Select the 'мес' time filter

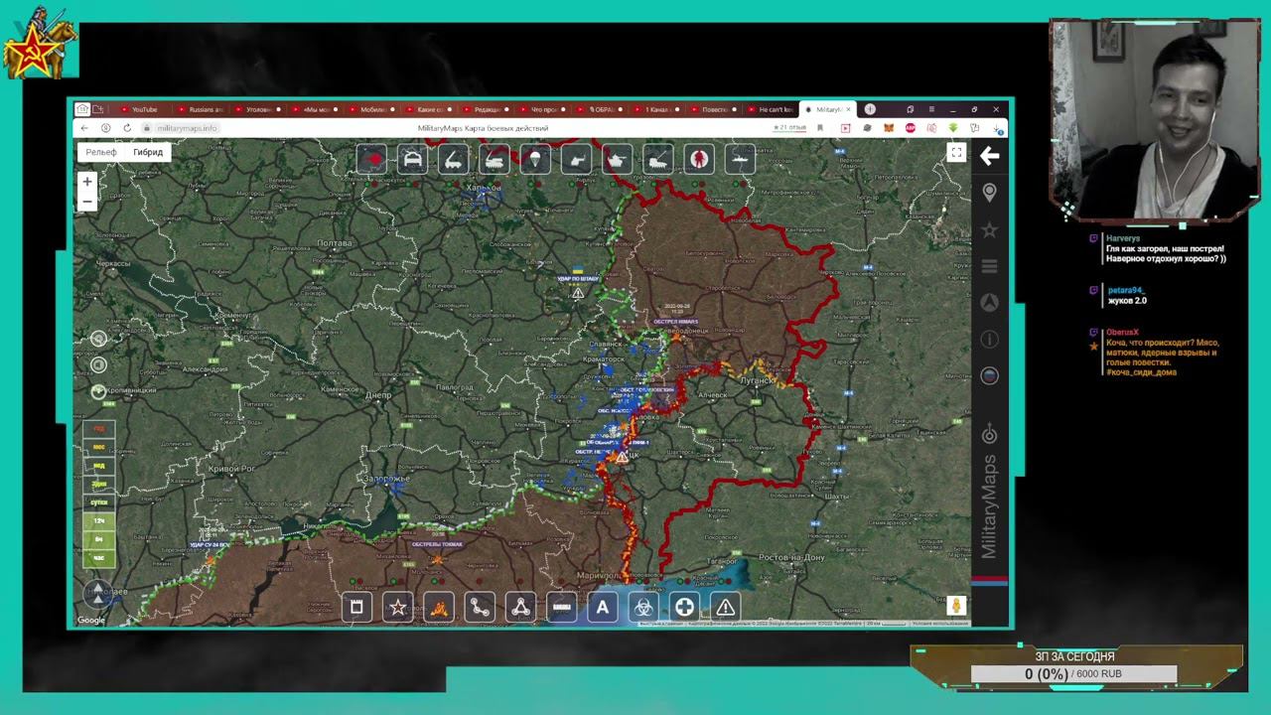click(x=99, y=447)
